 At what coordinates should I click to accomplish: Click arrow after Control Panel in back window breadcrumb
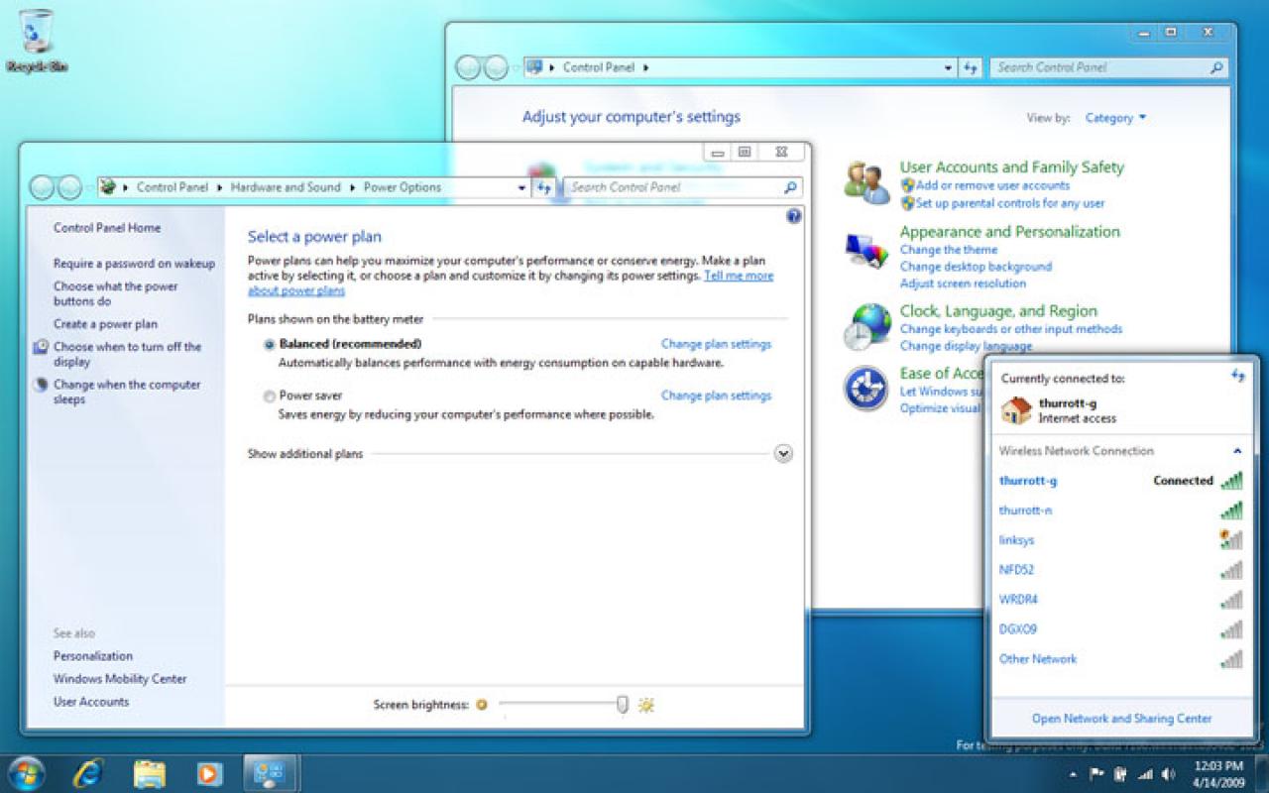click(645, 67)
